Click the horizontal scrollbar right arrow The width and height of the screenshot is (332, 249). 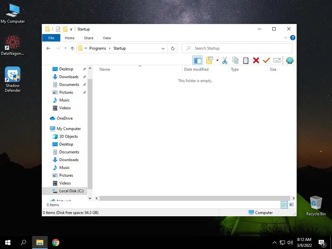pyautogui.click(x=293, y=198)
